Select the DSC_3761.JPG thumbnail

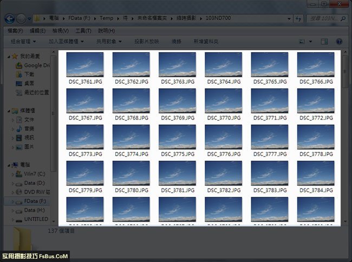tap(85, 65)
